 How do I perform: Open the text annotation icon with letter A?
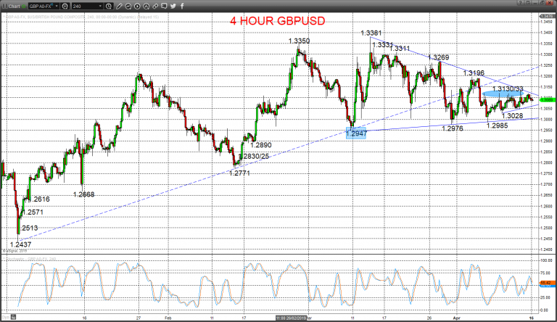tap(146, 7)
